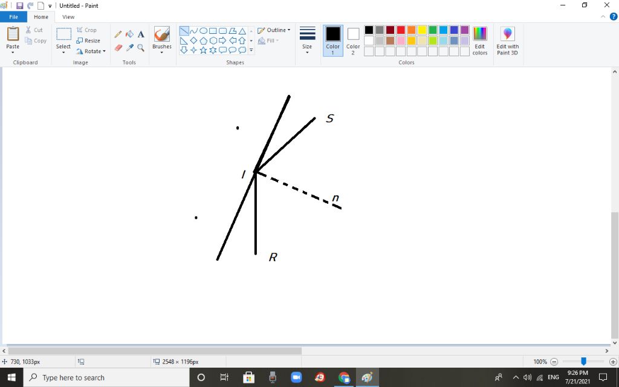Click the horizontal scrollbar thumb
The height and width of the screenshot is (387, 619).
click(155, 351)
